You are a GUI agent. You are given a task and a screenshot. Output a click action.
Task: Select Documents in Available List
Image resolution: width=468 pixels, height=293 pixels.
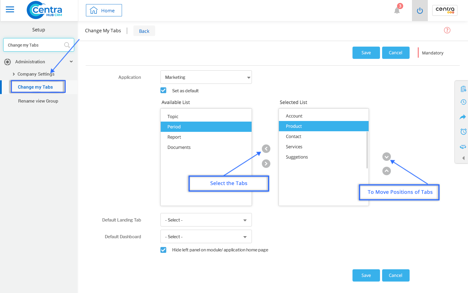[x=206, y=147]
